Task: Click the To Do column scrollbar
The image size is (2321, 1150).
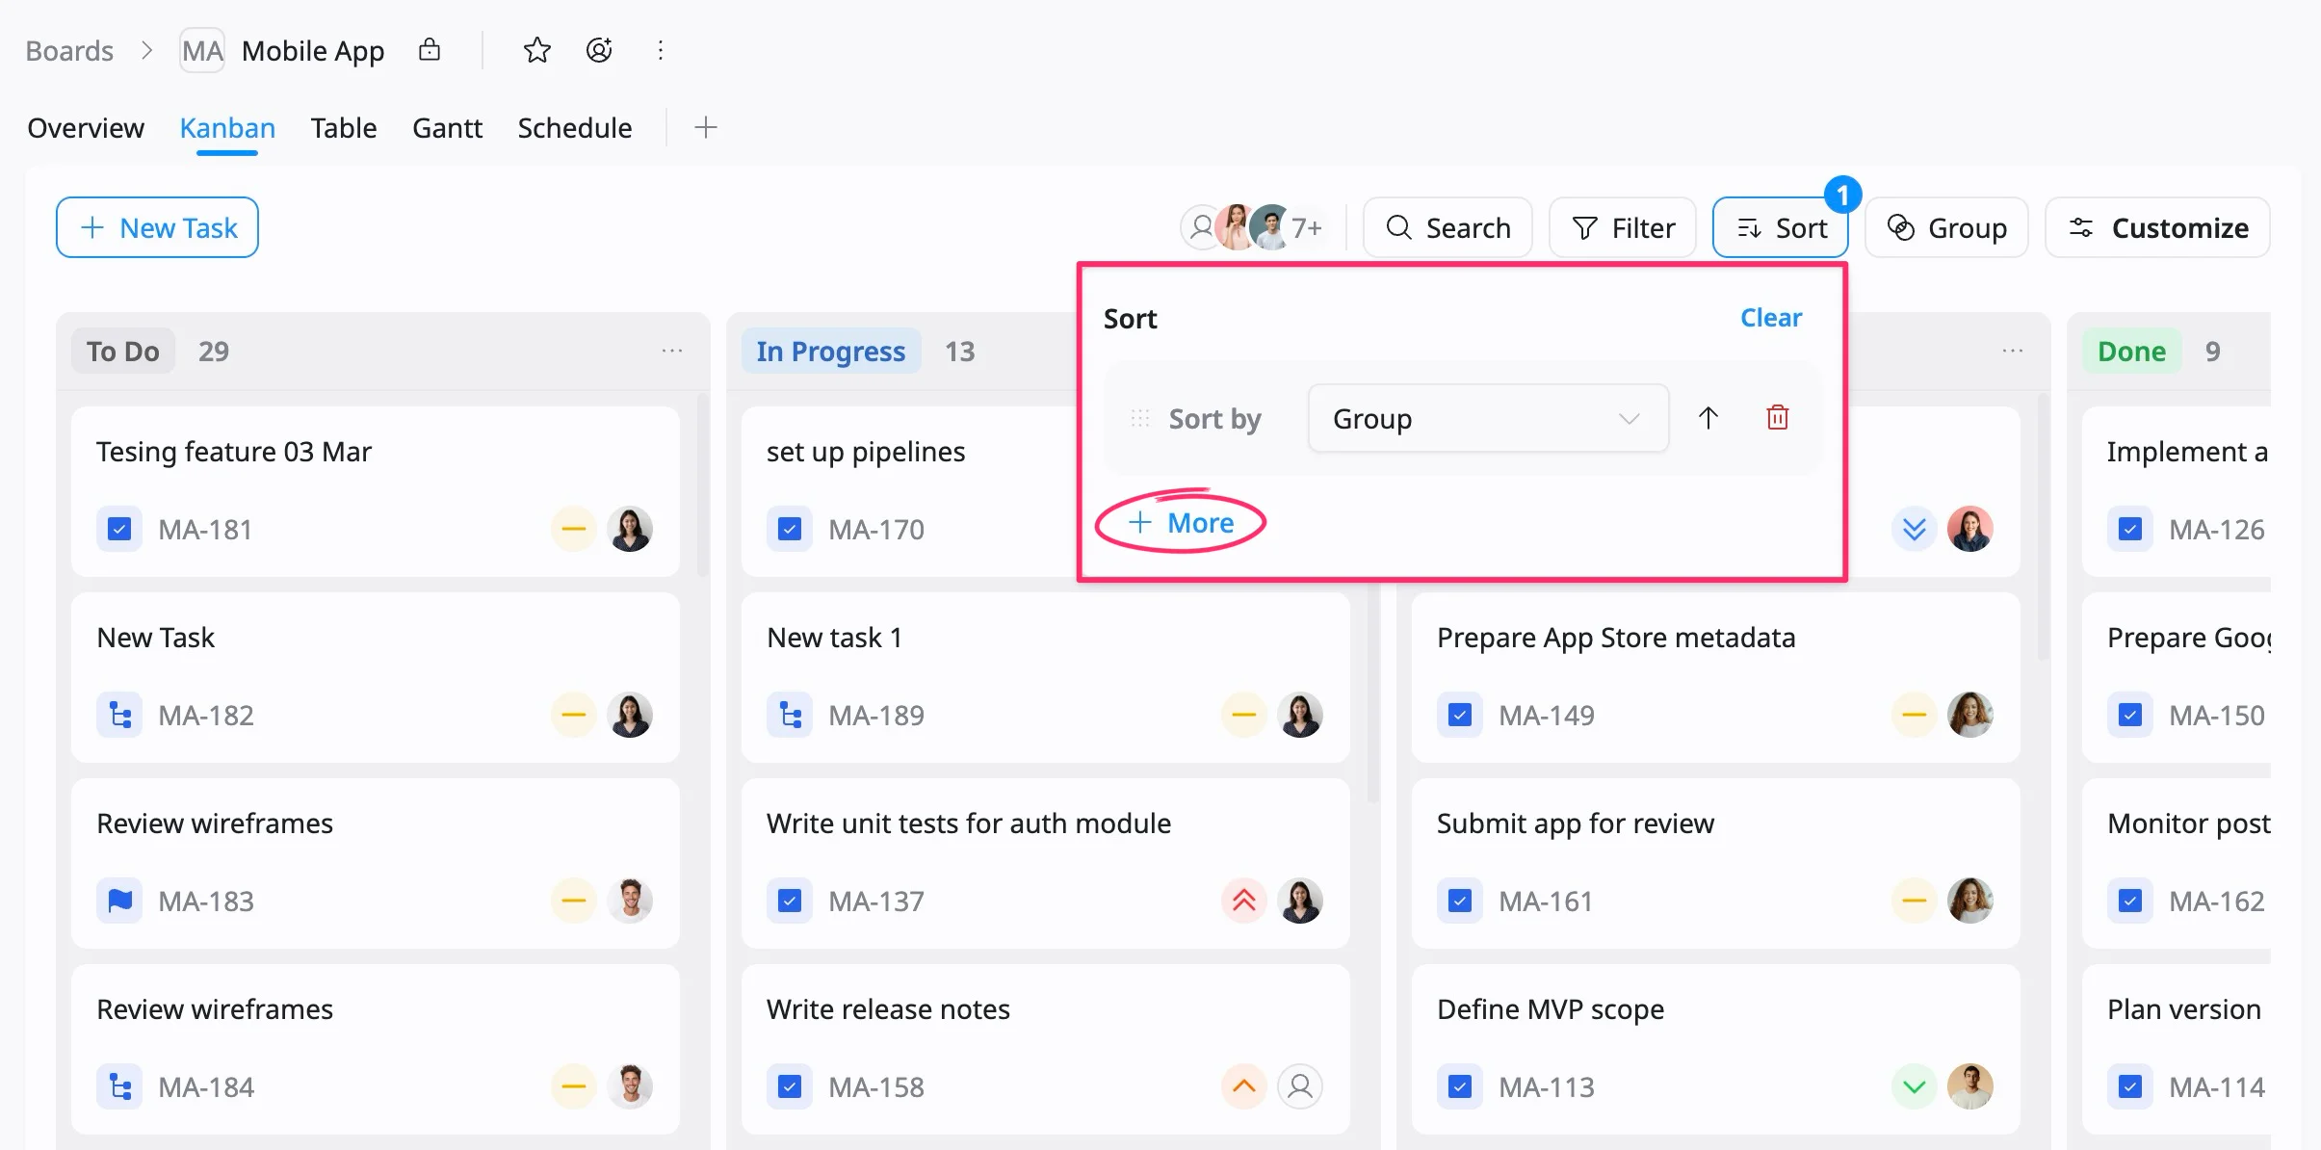Action: click(x=702, y=484)
